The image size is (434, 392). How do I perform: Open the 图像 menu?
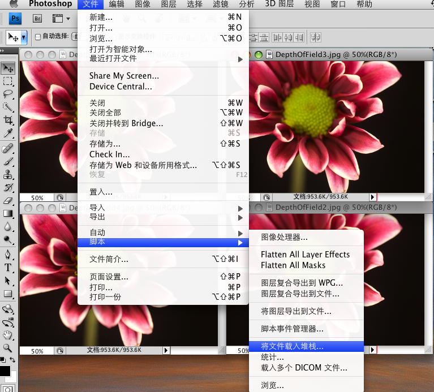142,4
